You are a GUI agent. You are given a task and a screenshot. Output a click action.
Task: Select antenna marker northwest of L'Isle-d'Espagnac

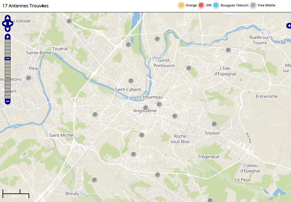189,68
